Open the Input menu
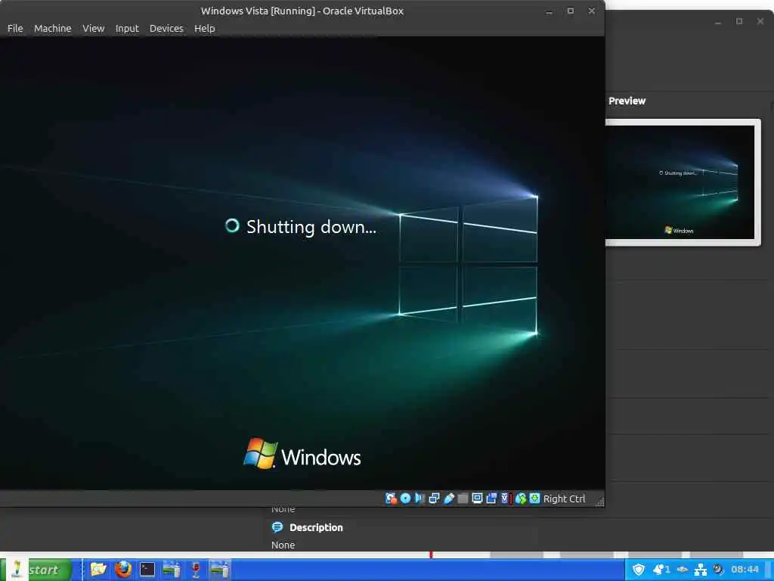This screenshot has width=774, height=581. [127, 29]
